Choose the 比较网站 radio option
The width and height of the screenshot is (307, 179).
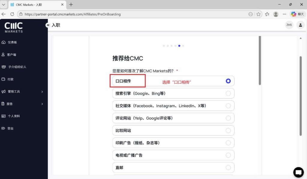tap(228, 130)
